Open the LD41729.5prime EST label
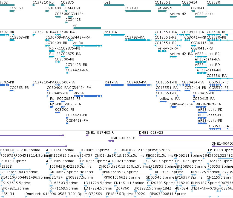Viewport: 233px width, 198px height. (98, 183)
